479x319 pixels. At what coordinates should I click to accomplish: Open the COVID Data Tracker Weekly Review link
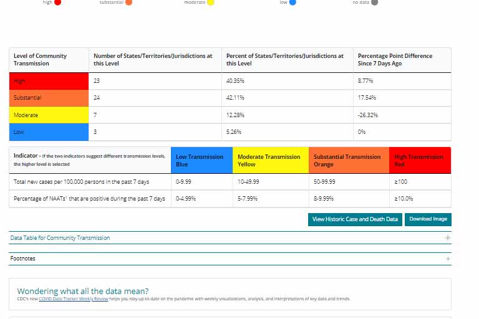[74, 299]
